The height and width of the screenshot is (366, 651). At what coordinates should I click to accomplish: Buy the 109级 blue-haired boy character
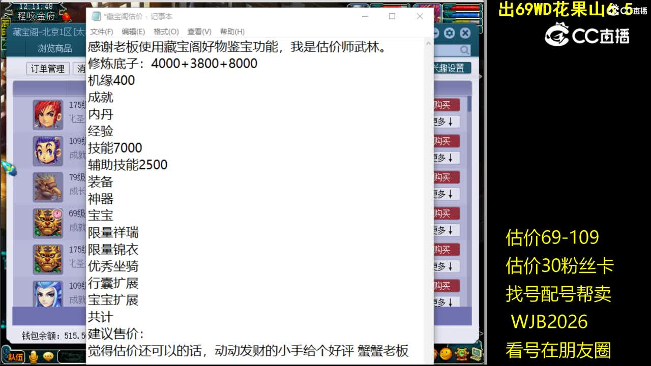447,141
